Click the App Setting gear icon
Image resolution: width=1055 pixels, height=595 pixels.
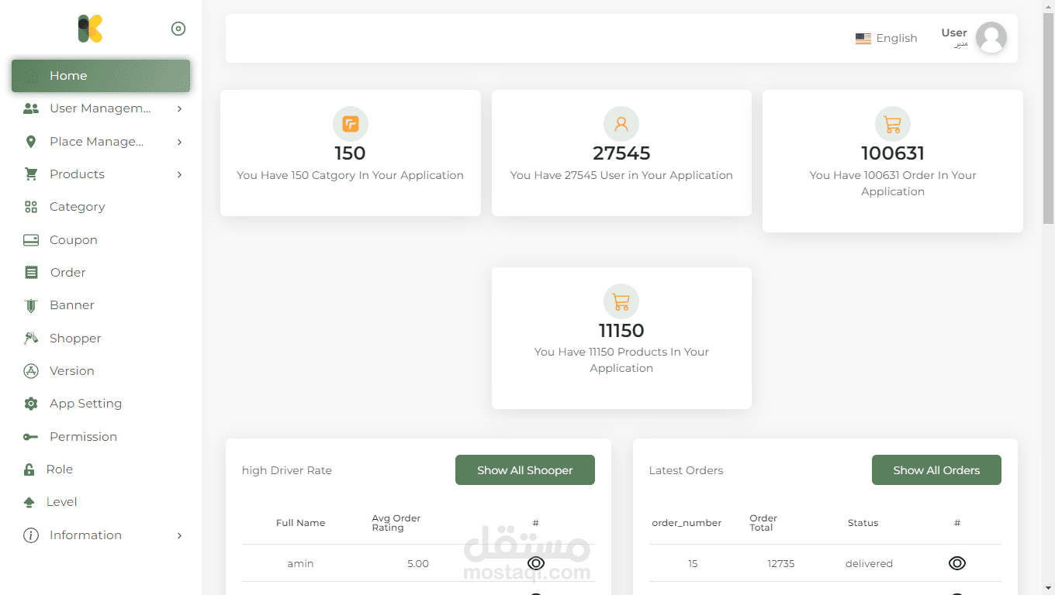pyautogui.click(x=31, y=404)
